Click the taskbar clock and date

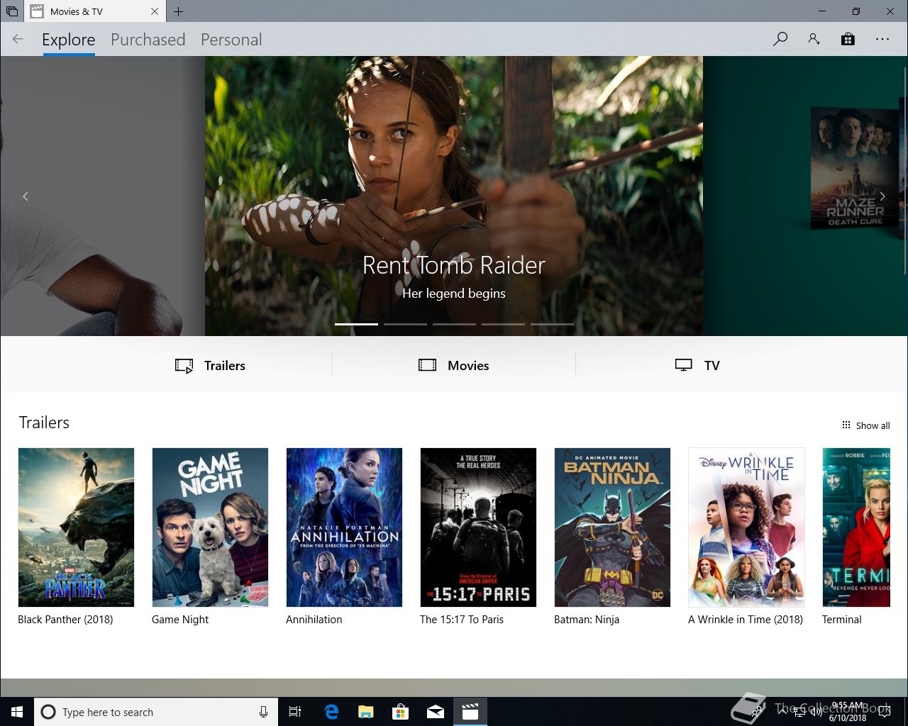[x=846, y=712]
